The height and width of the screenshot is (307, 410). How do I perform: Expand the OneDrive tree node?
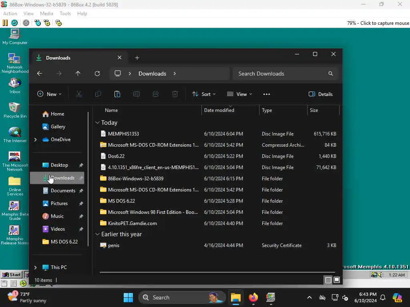[x=36, y=140]
